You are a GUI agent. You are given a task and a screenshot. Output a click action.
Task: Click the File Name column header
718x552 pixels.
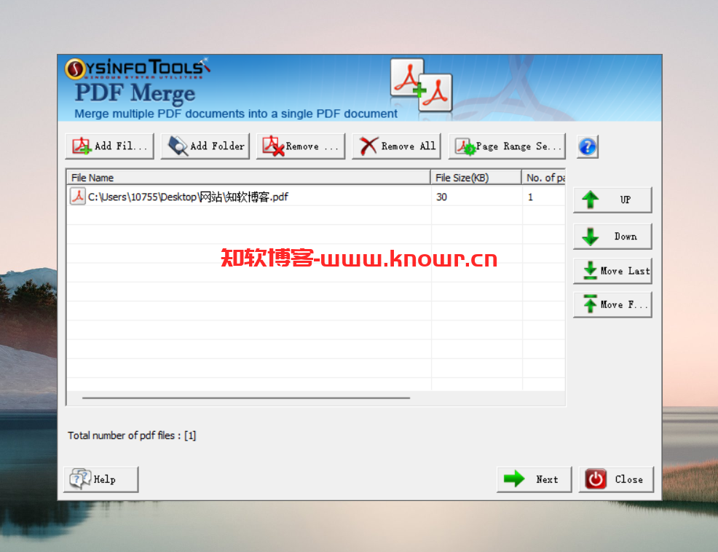click(x=248, y=177)
